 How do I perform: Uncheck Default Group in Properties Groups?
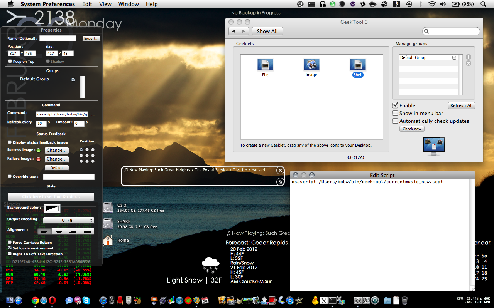(x=73, y=79)
